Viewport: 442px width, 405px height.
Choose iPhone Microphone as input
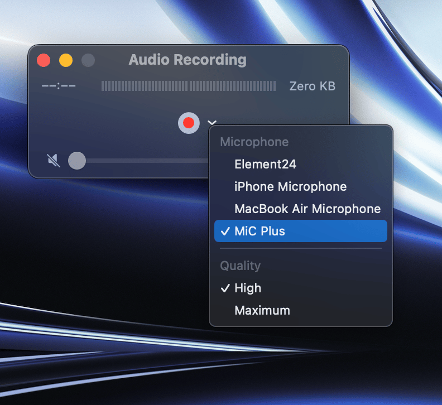point(300,186)
